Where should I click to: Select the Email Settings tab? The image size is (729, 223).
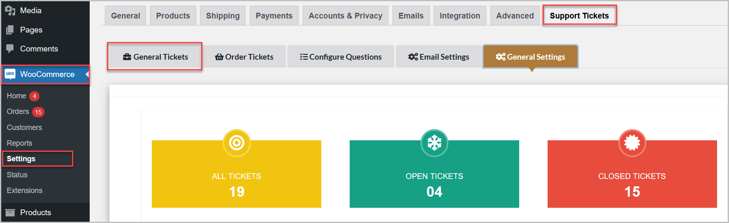pyautogui.click(x=439, y=56)
